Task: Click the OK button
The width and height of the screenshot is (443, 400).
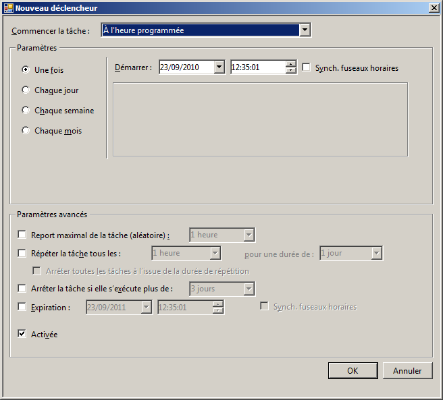Action: click(353, 371)
